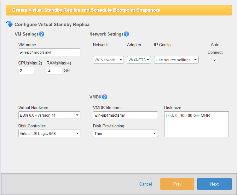Click the VM name input field
Image resolution: width=237 pixels, height=195 pixels.
(49, 52)
